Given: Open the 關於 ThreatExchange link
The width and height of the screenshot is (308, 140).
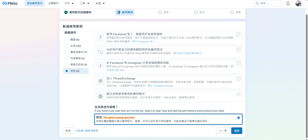Looking at the screenshot, I should point(161,86).
